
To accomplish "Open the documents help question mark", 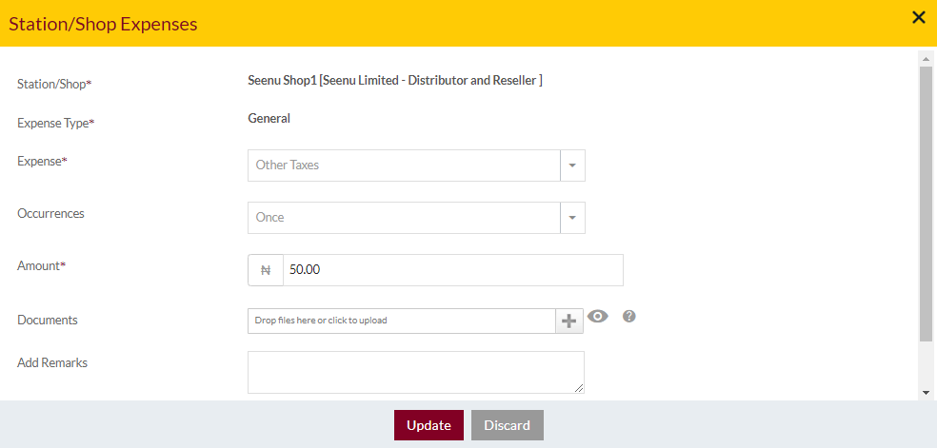I will coord(628,316).
